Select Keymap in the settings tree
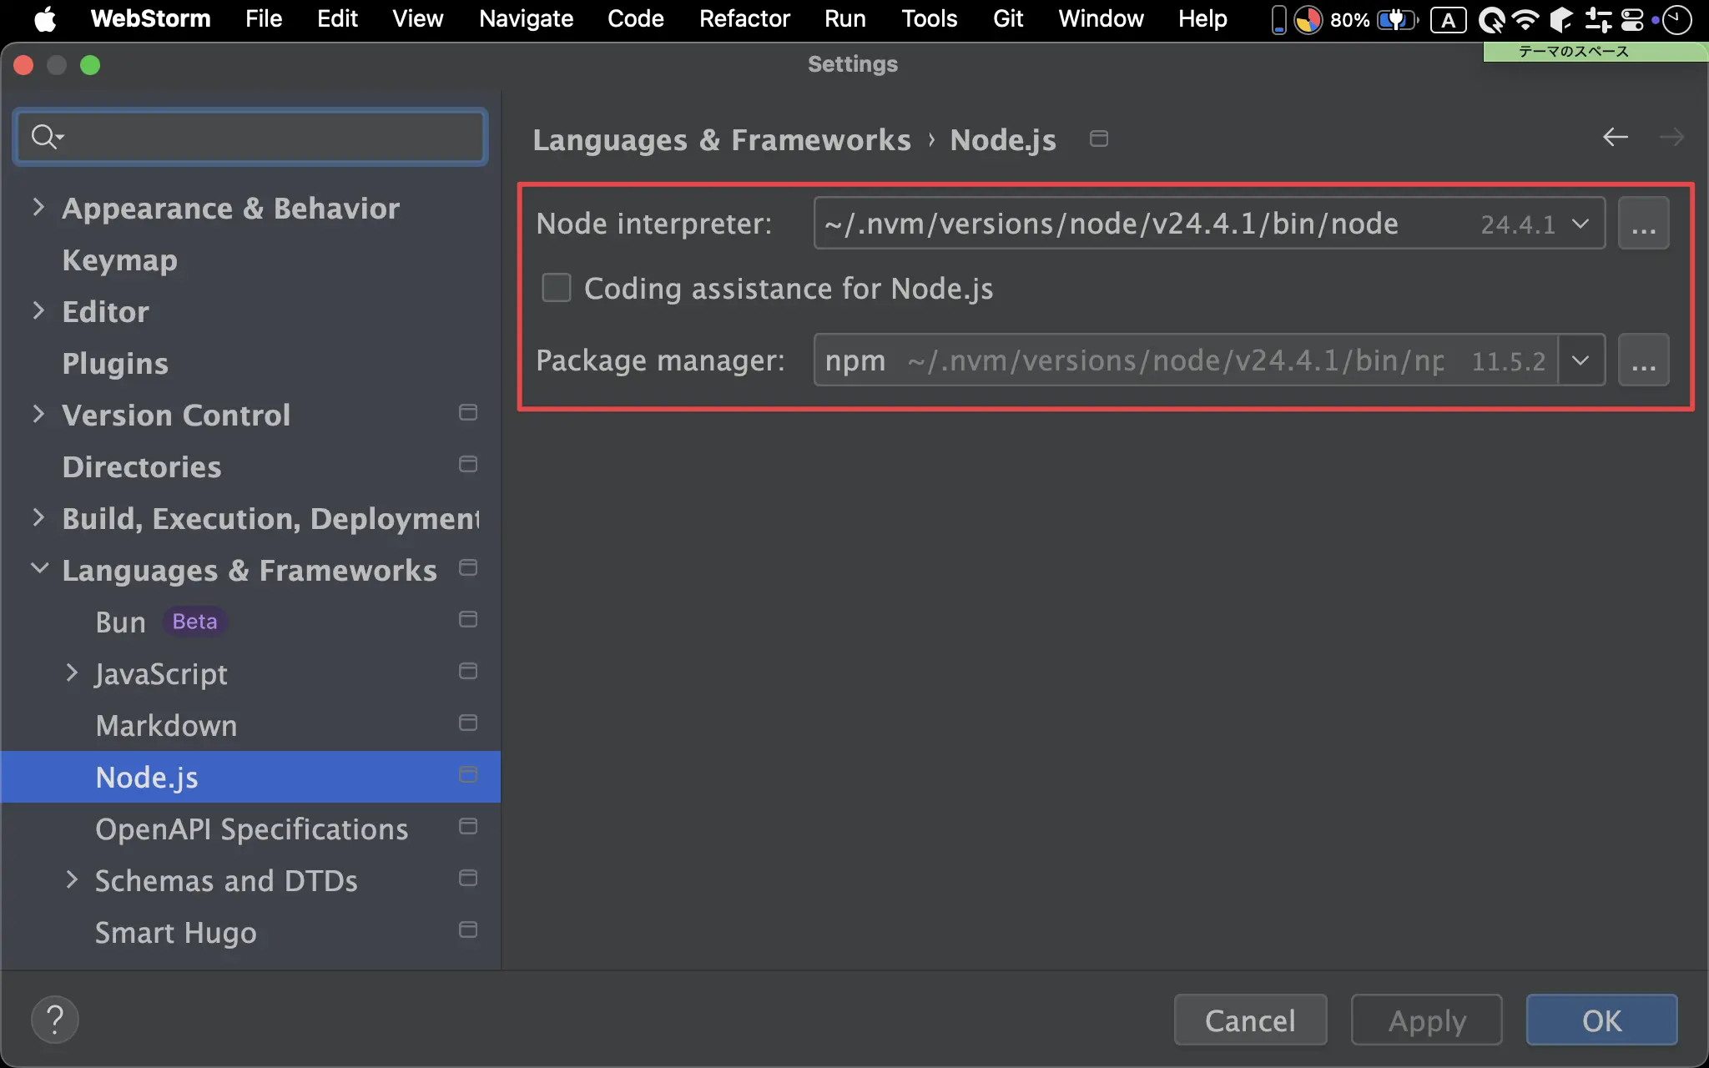 [x=120, y=259]
